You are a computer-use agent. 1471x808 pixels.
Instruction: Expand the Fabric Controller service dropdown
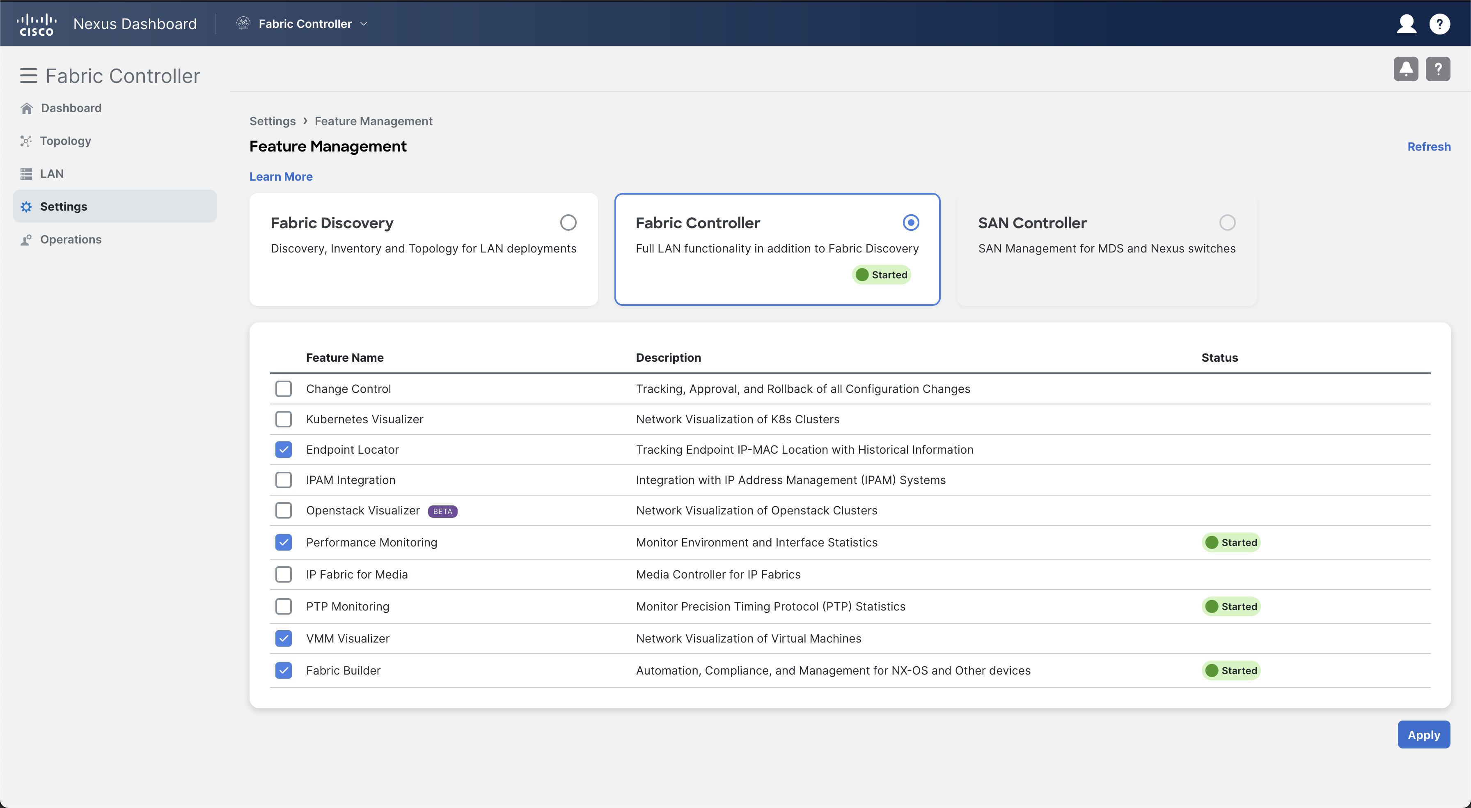363,24
